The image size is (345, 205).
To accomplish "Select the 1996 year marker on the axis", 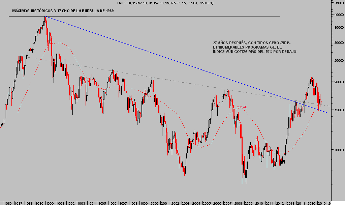I will [x=113, y=203].
